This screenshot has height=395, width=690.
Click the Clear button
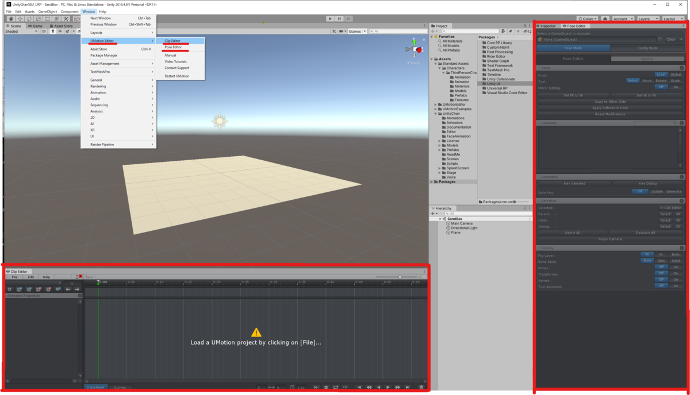[x=670, y=40]
